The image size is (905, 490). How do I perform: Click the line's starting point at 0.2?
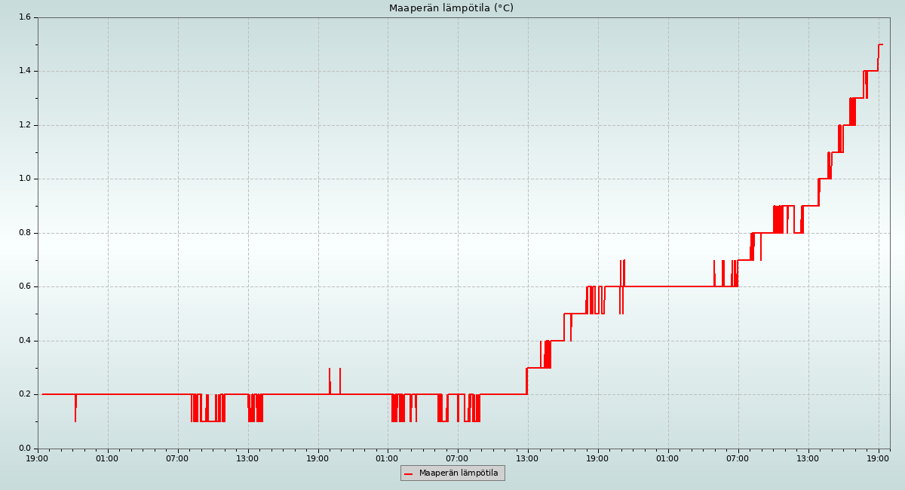(x=43, y=394)
